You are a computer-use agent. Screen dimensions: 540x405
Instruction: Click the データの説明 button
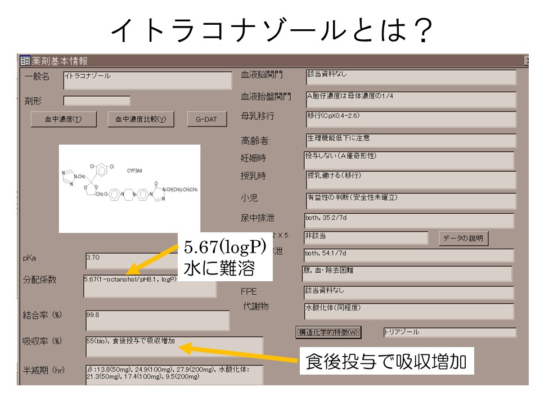click(x=463, y=238)
